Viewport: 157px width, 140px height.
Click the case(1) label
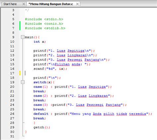(40, 87)
